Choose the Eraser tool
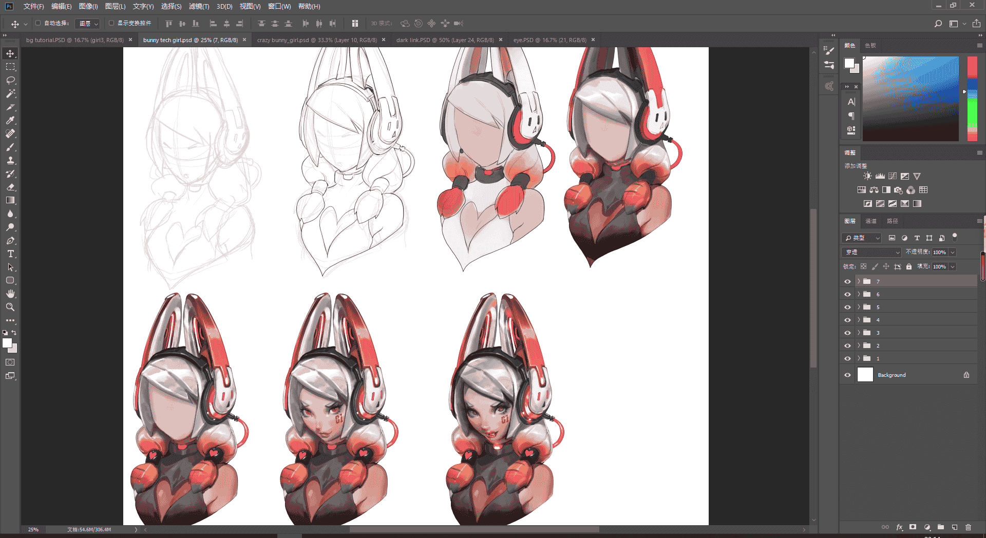The height and width of the screenshot is (538, 986). (x=10, y=187)
